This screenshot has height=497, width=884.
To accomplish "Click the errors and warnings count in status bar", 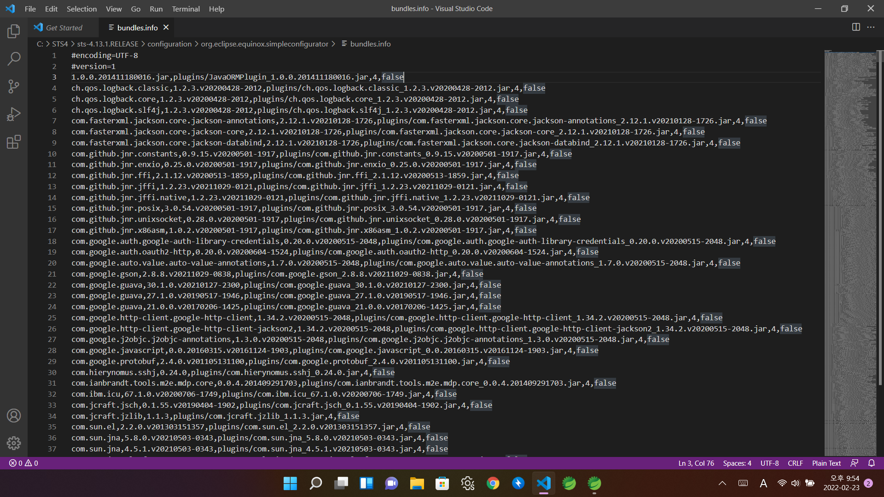I will pyautogui.click(x=23, y=463).
